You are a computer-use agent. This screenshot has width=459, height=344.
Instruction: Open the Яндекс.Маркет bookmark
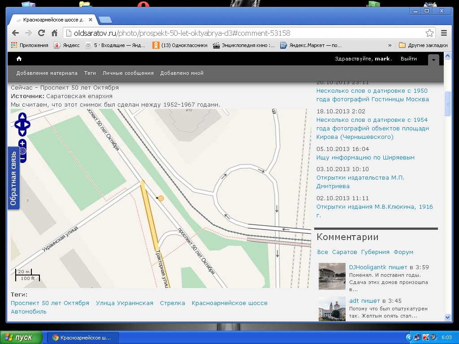click(311, 45)
